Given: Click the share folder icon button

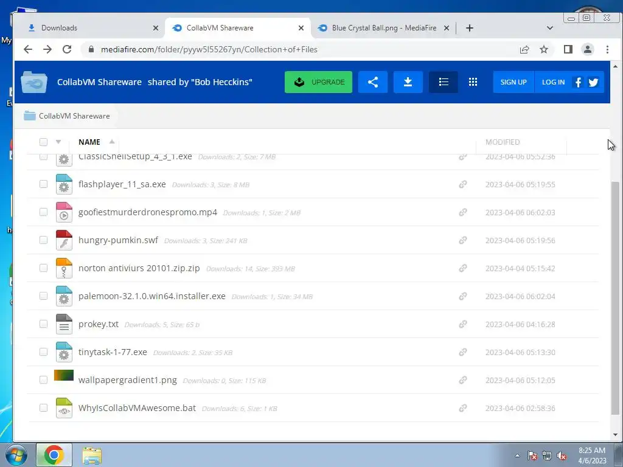Looking at the screenshot, I should point(373,82).
